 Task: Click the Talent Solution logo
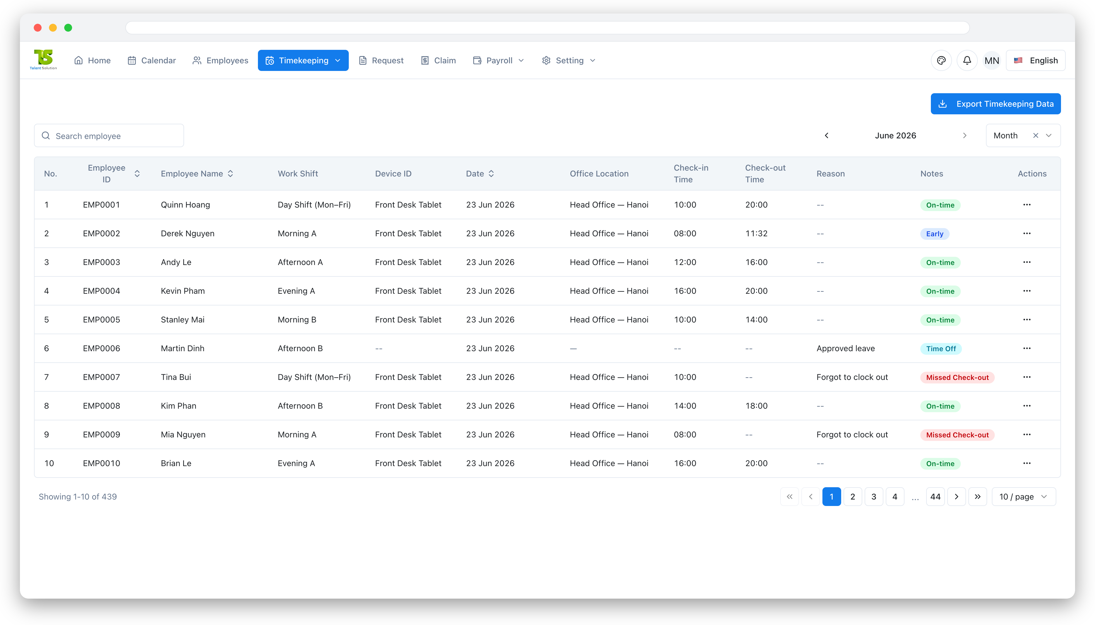(43, 60)
